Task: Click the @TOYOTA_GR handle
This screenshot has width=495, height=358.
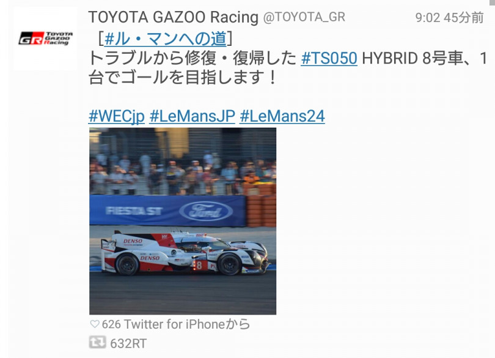Action: [304, 17]
